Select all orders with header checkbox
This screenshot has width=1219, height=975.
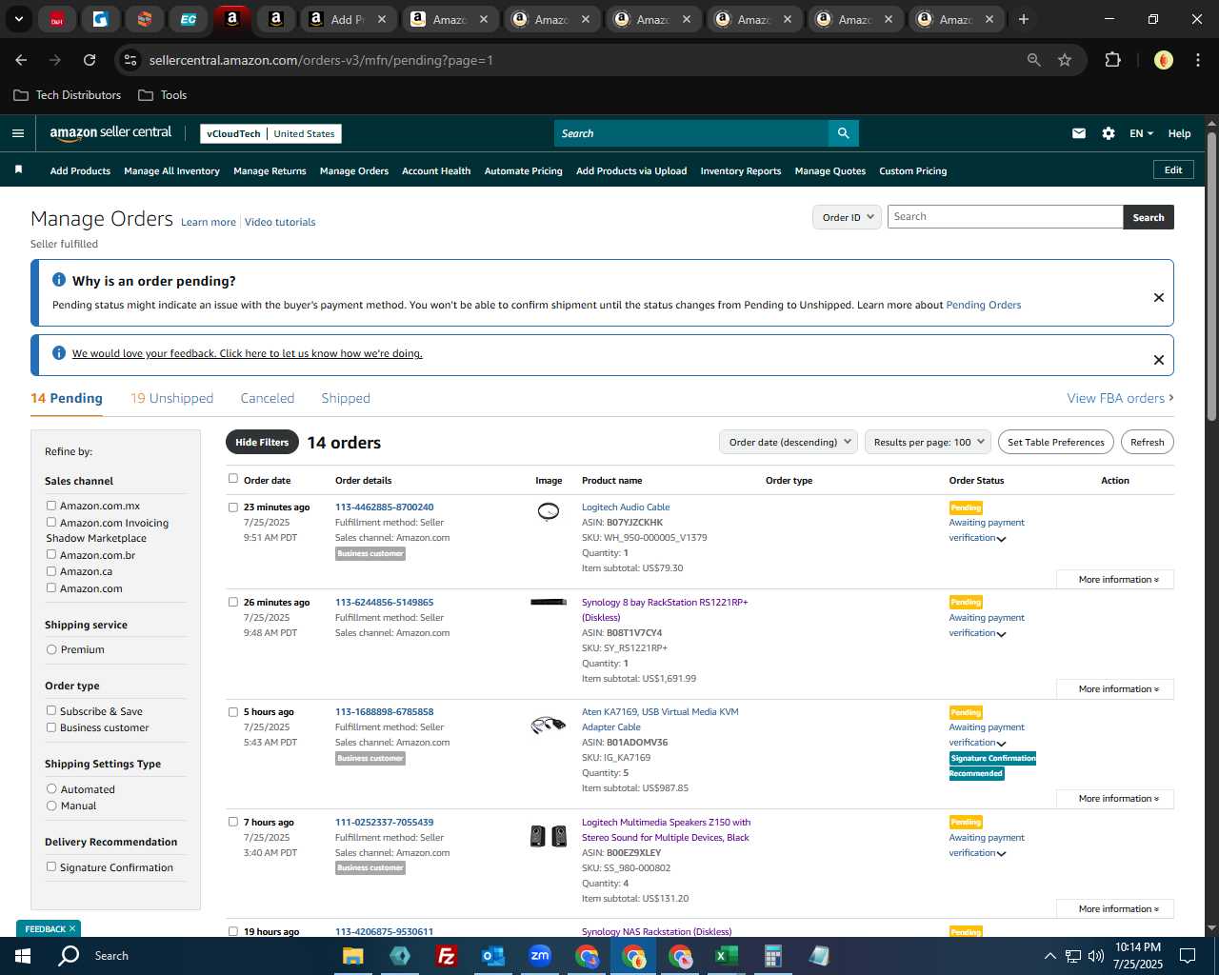click(x=233, y=479)
